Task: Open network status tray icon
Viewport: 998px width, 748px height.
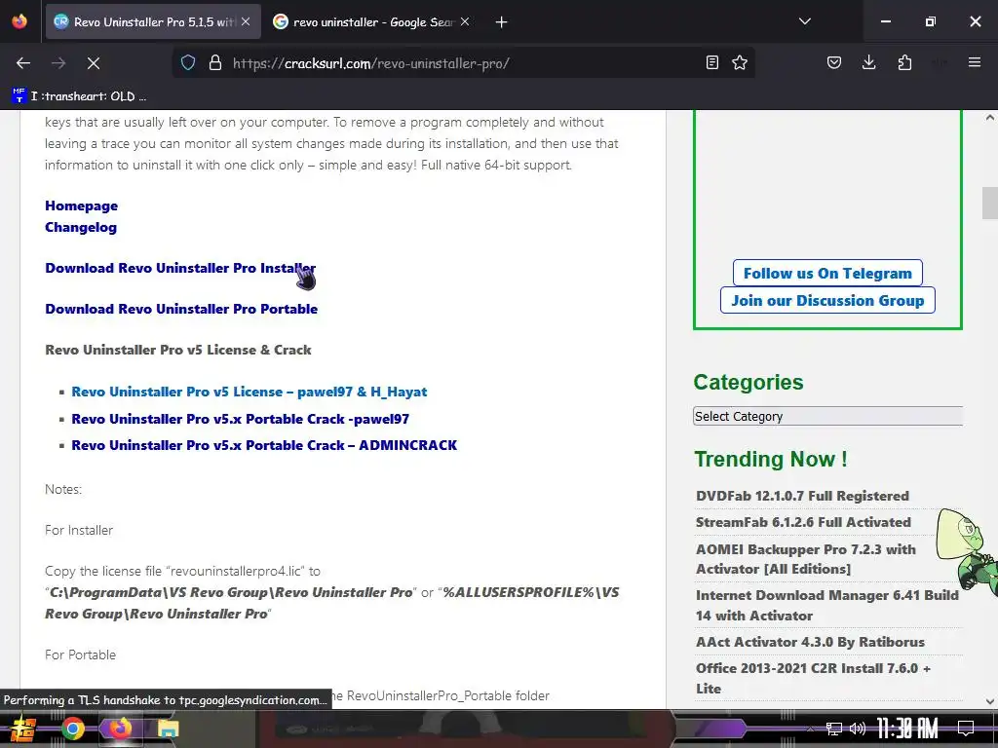Action: click(833, 729)
